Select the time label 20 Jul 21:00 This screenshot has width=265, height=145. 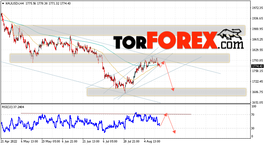pos(131,141)
